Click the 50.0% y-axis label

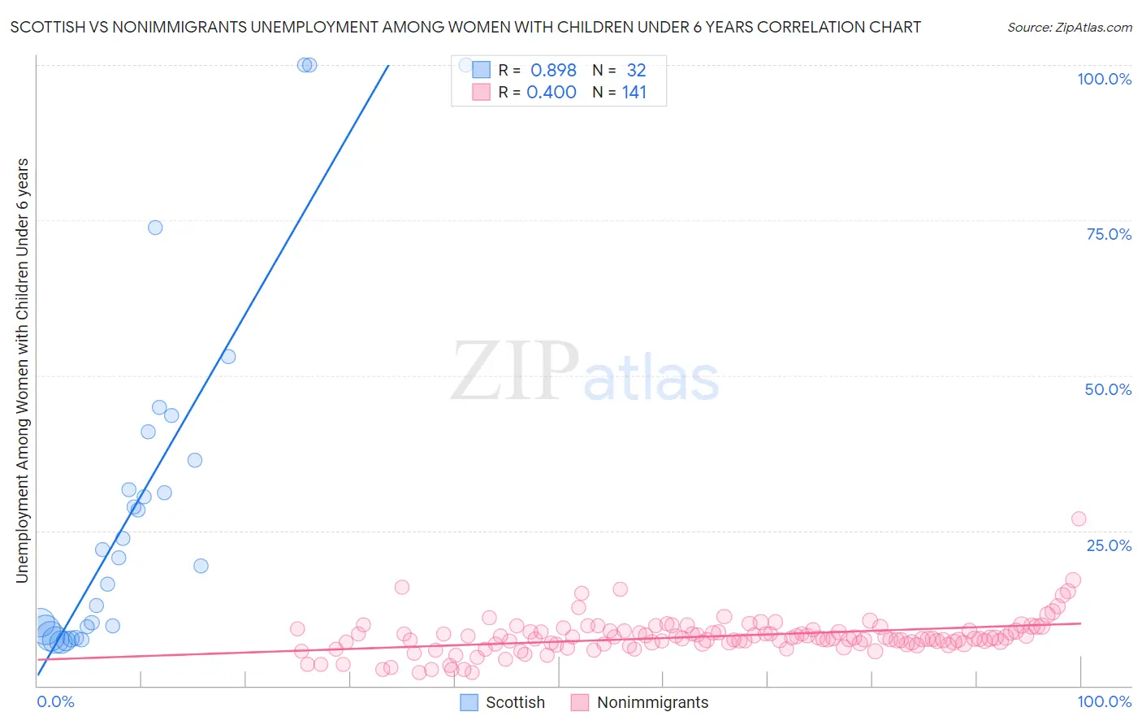click(x=1108, y=389)
